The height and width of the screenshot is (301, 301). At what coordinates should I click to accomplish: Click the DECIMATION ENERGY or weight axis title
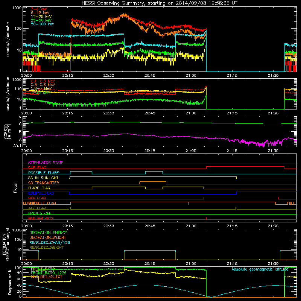coord(6,244)
